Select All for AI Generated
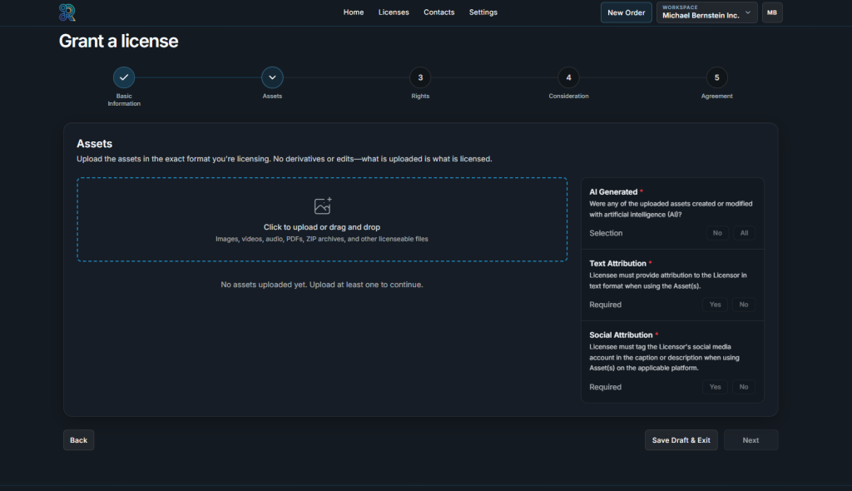This screenshot has height=491, width=852. (744, 233)
